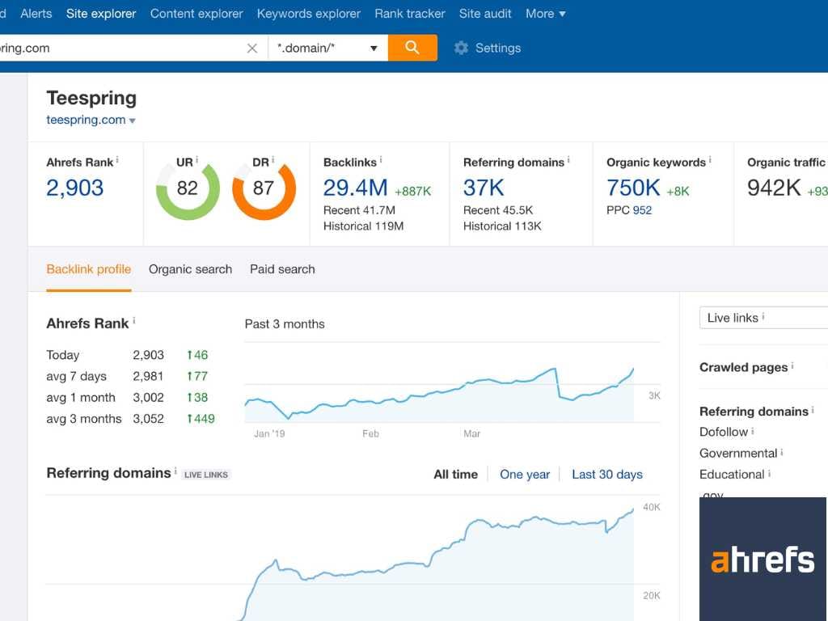Image resolution: width=828 pixels, height=621 pixels.
Task: Click the Governmental label in the sidebar
Action: click(738, 453)
